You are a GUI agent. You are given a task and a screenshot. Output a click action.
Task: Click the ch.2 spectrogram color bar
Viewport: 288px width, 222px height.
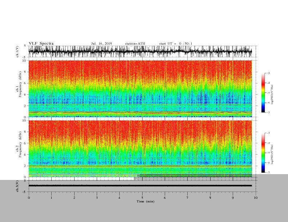tap(263, 153)
